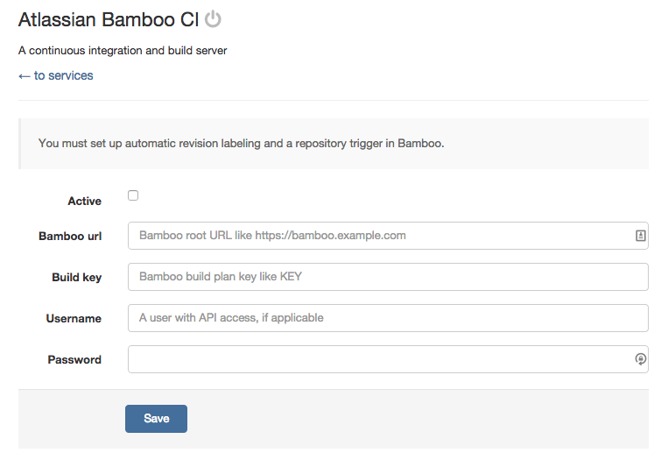Screen dimensions: 661x460
Task: Click the 'continuous integration and build server' description
Action: click(123, 51)
